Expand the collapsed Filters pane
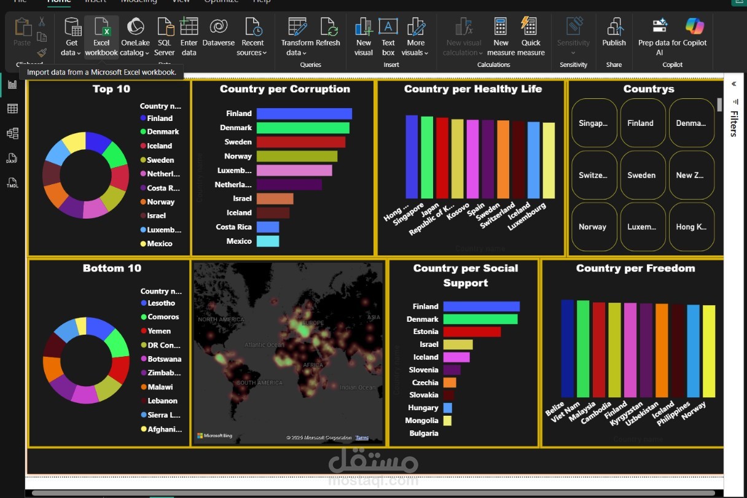Screen dimensions: 747x498 [x=734, y=84]
